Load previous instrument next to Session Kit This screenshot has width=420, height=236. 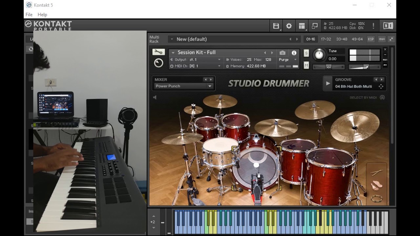265,52
